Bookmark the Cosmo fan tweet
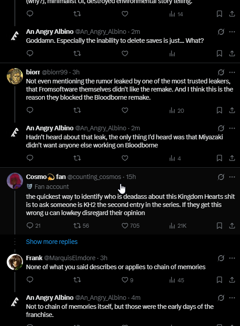 219,225
